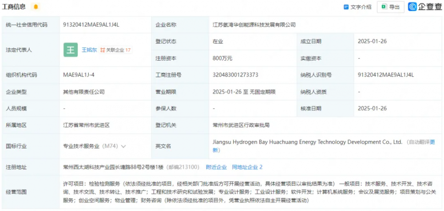Click the 邮编213100 postal code text
The width and height of the screenshot is (444, 211).
[x=182, y=167]
